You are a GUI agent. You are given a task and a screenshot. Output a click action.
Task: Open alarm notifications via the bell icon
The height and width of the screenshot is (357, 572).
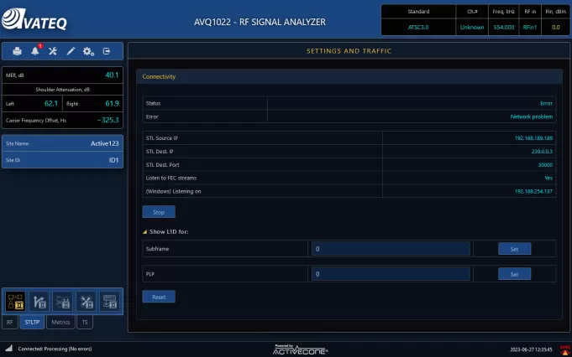pos(35,51)
